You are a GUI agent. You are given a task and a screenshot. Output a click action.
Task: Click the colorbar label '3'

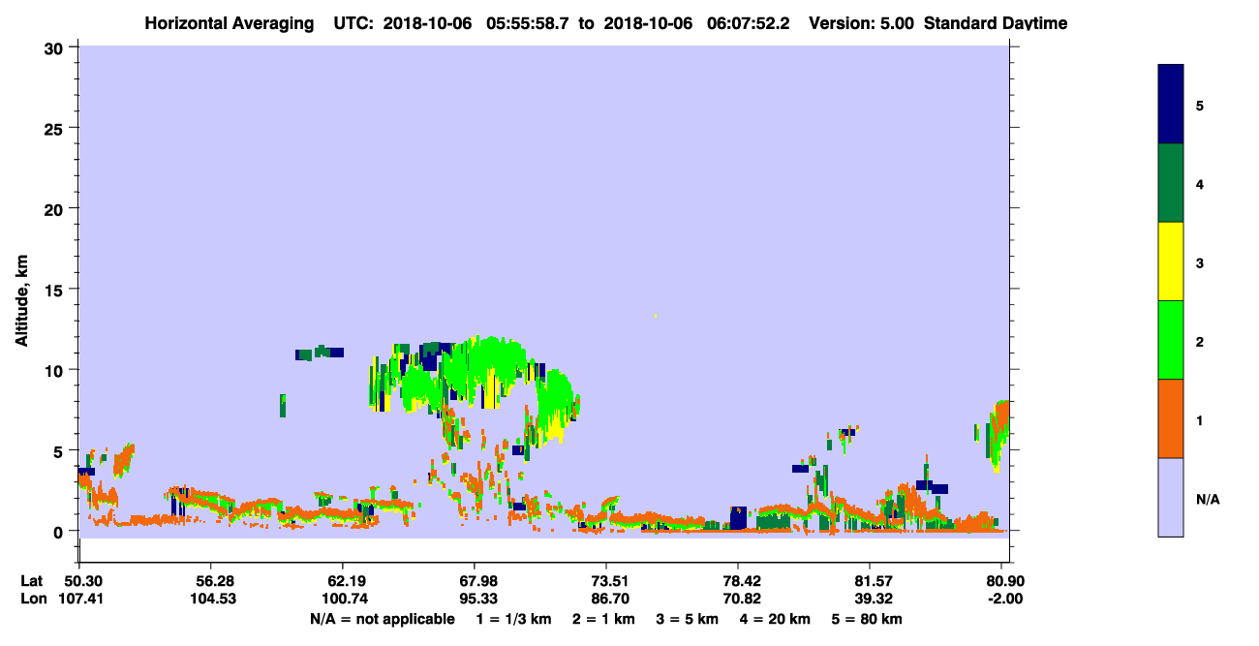pos(1200,261)
